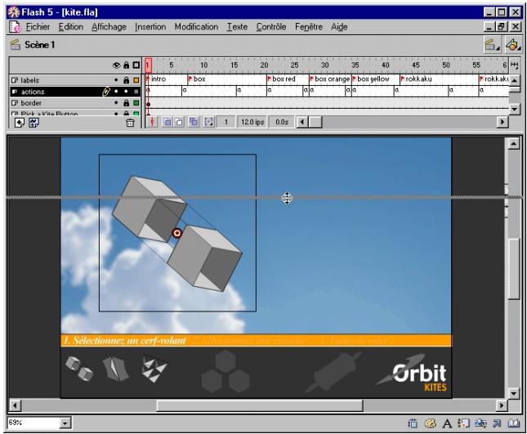Click timeline horizontal scroll right arrow
Screen dimensions: 527x434
coord(502,122)
